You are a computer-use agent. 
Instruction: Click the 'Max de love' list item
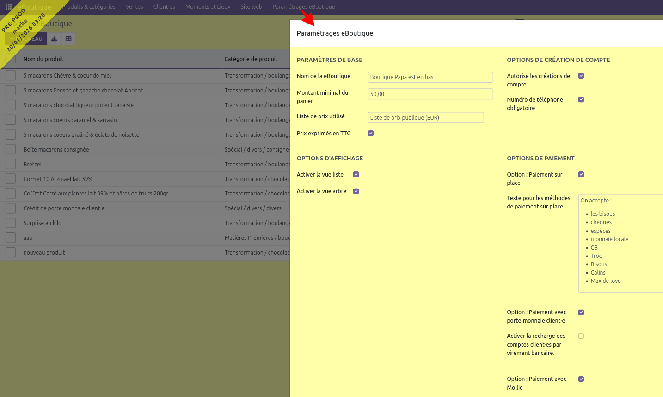coord(606,281)
